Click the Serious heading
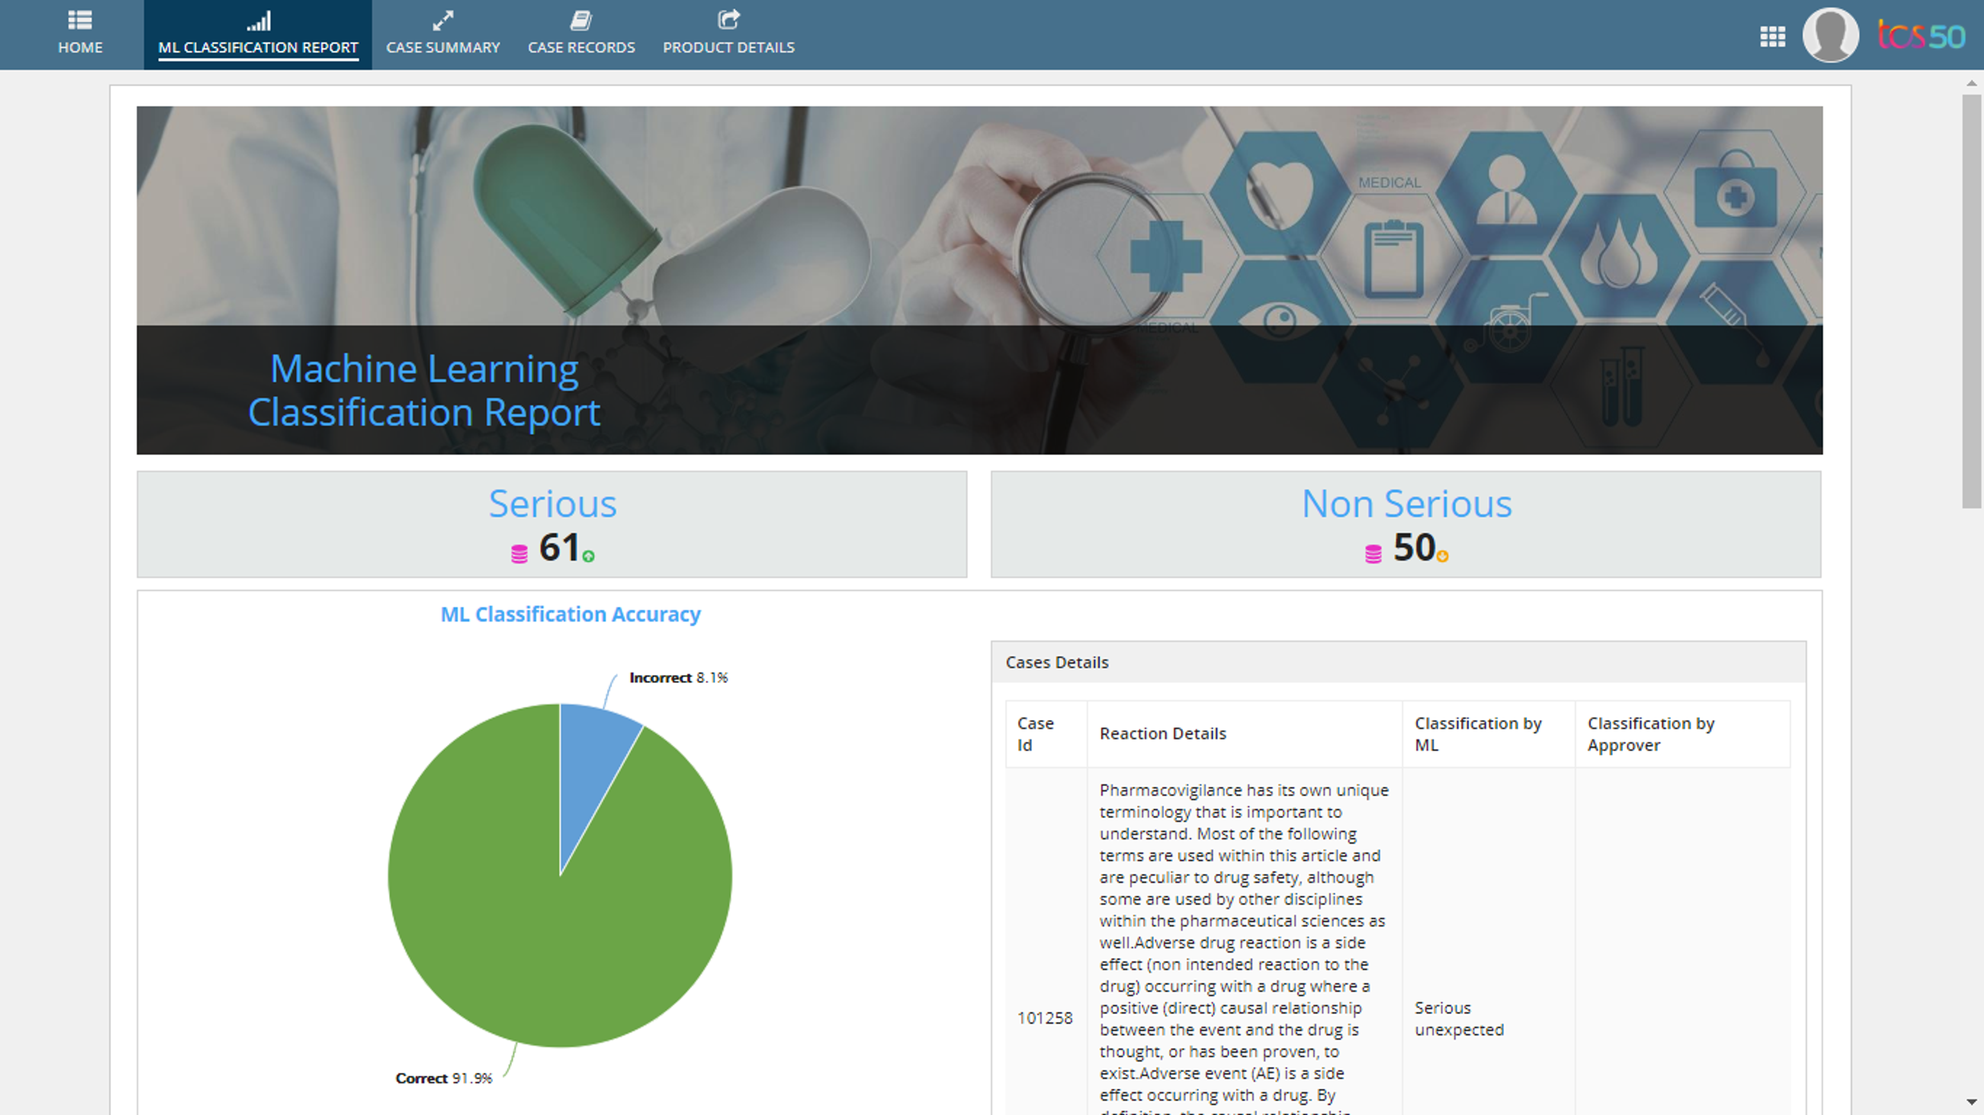The height and width of the screenshot is (1115, 1984). point(552,504)
